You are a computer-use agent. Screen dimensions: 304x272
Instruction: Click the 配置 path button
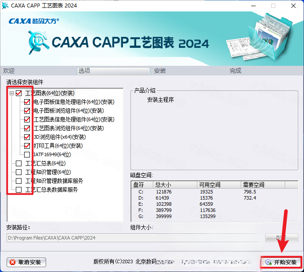tap(282, 238)
